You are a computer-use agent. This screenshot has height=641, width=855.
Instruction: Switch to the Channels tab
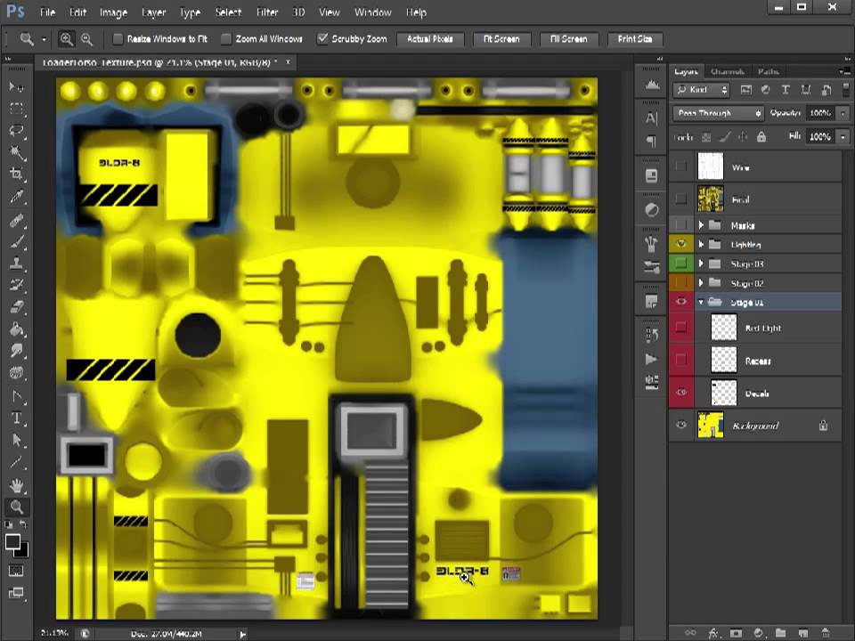727,71
